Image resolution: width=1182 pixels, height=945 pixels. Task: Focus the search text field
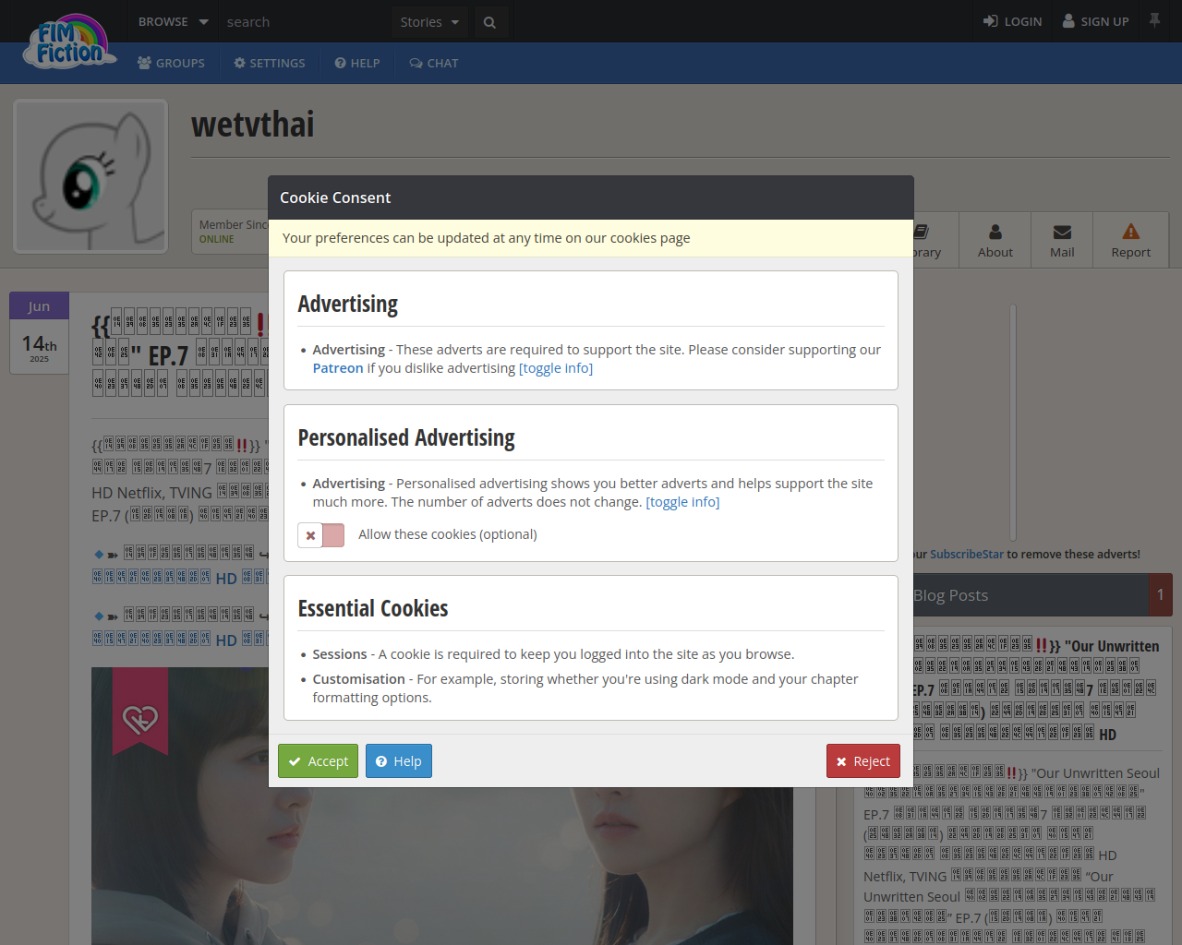[305, 21]
